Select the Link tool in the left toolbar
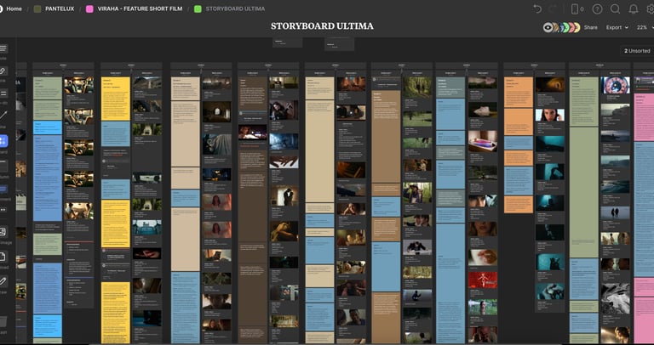 [x=3, y=73]
